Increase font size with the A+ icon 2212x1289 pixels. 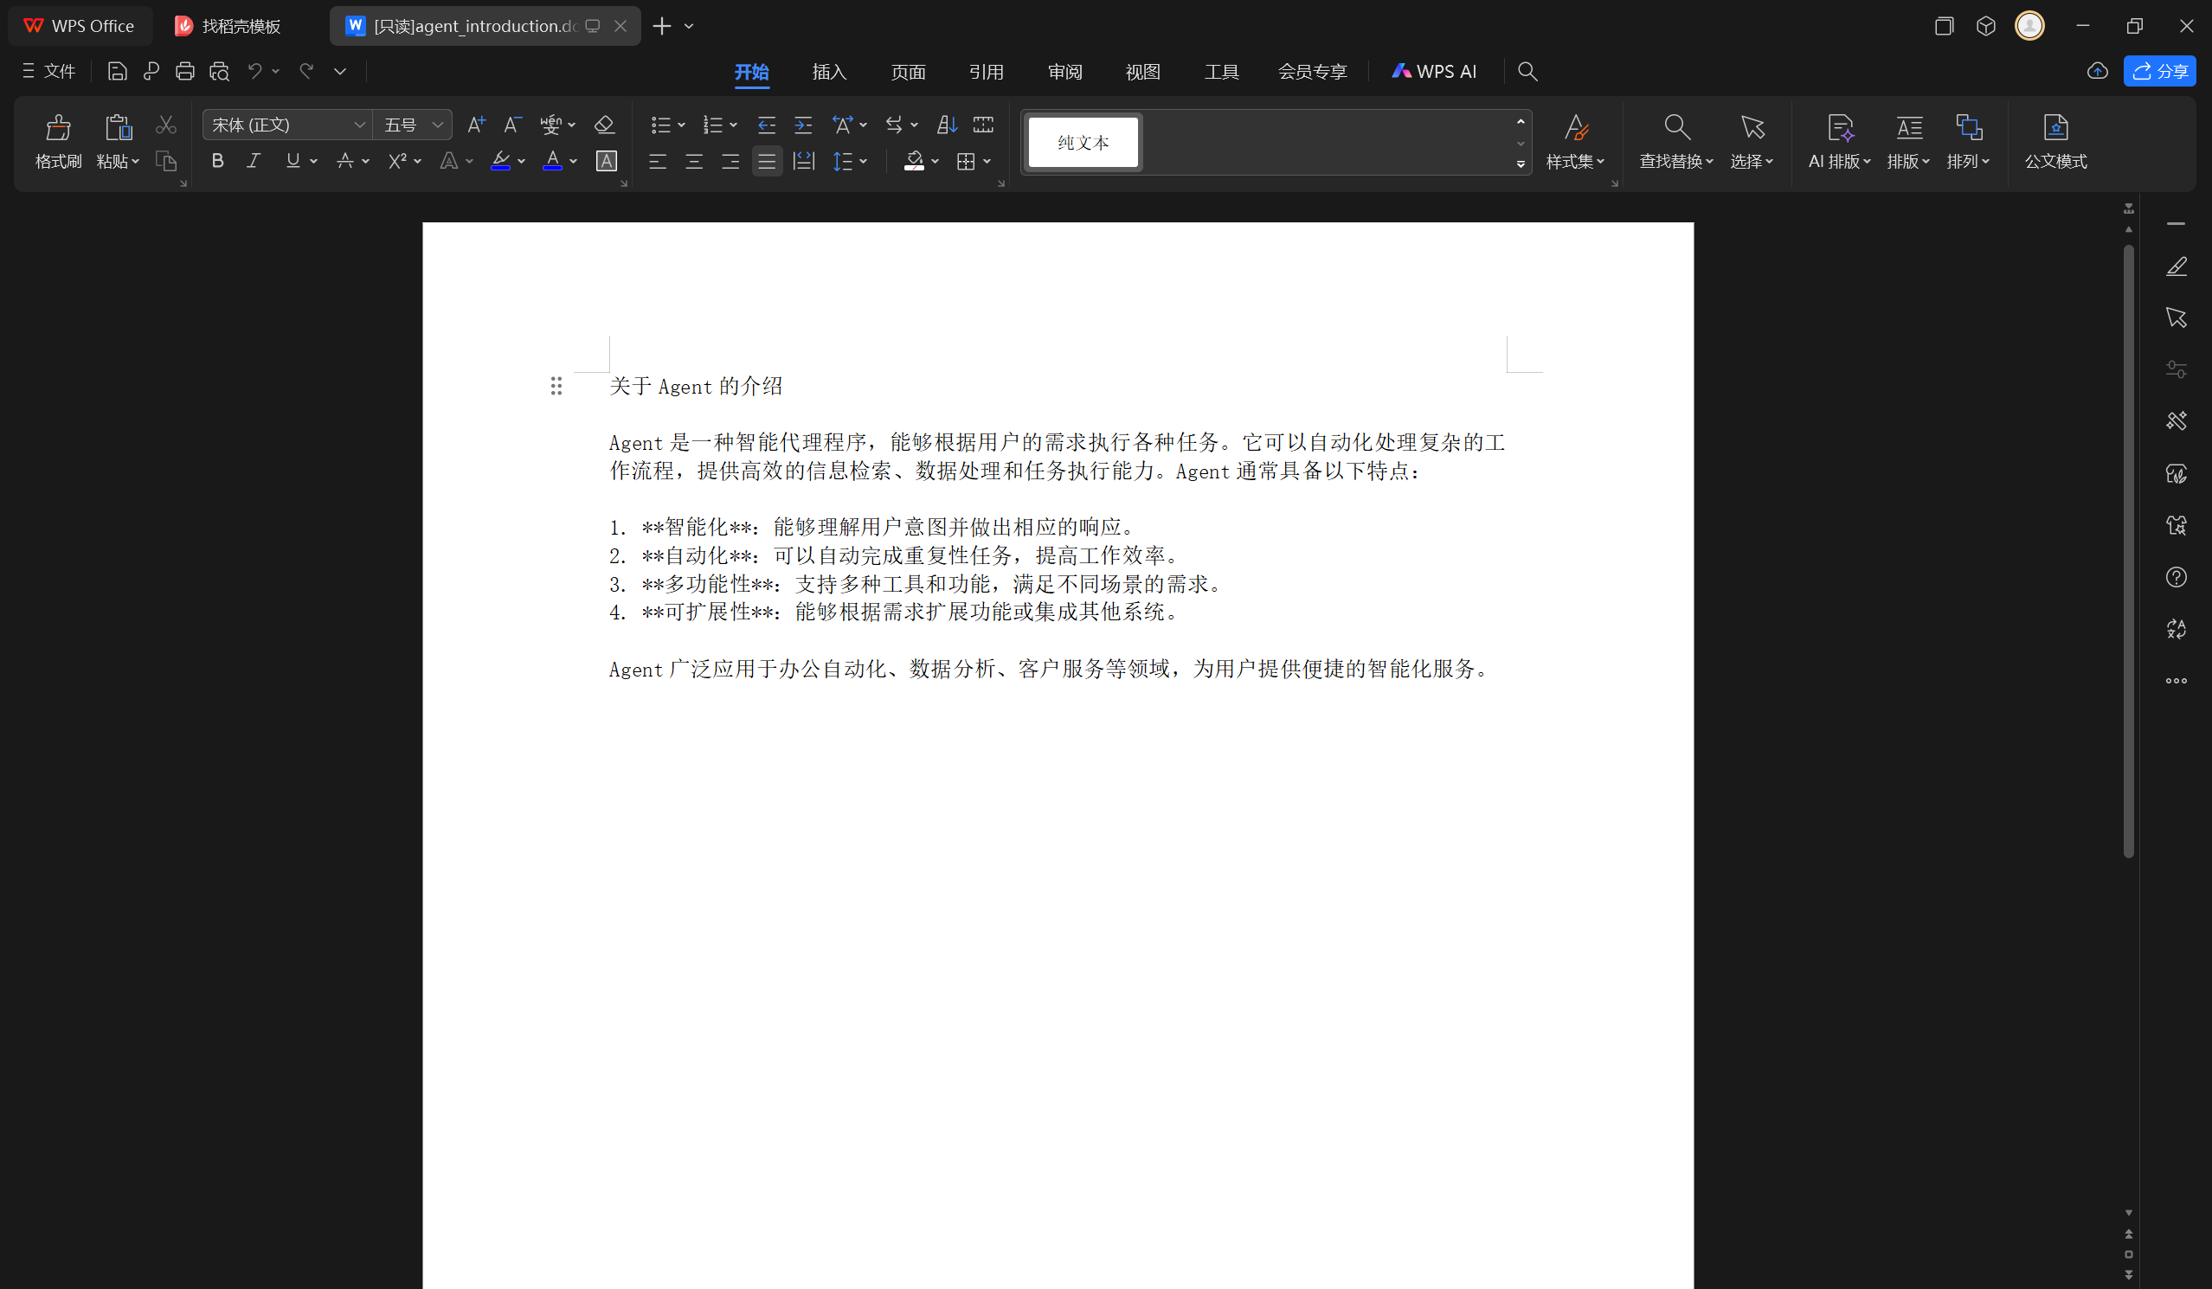476,125
